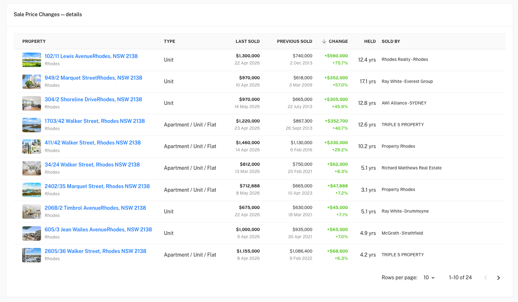The width and height of the screenshot is (518, 302).
Task: Sort by the PREVIOUS SOLD column header
Action: (295, 41)
